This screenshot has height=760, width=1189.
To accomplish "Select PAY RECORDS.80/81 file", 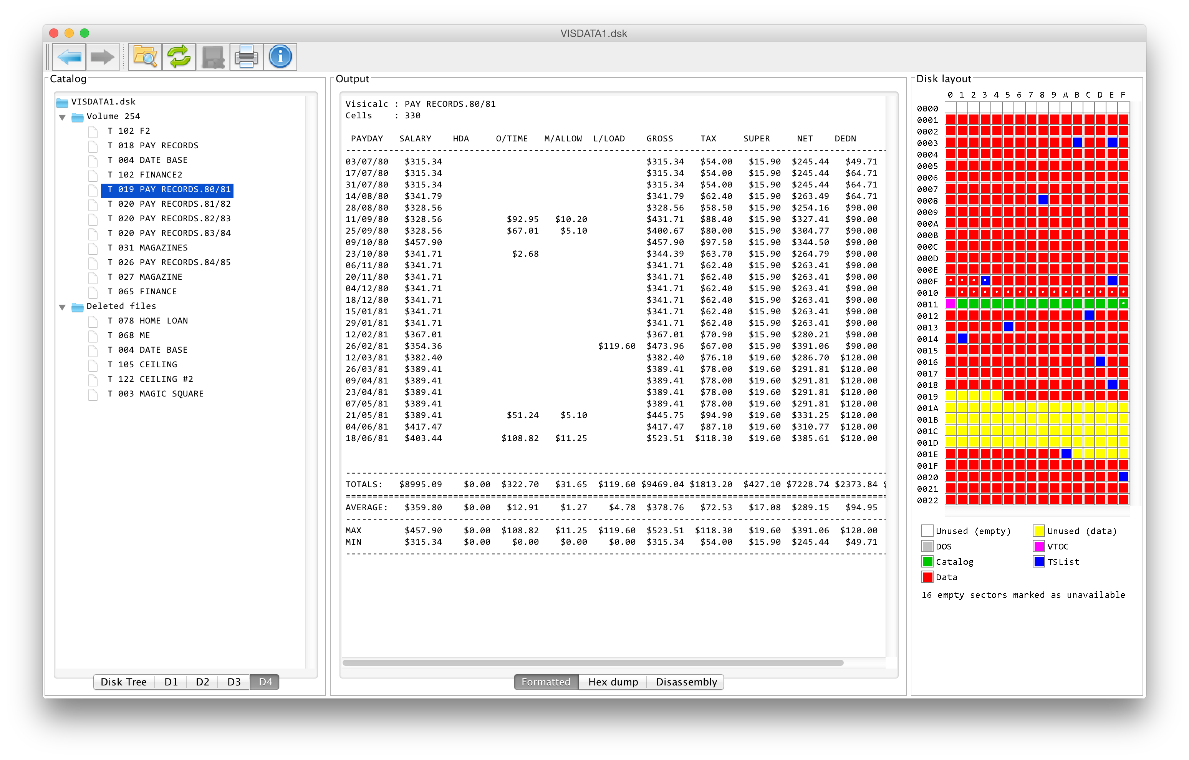I will [168, 189].
